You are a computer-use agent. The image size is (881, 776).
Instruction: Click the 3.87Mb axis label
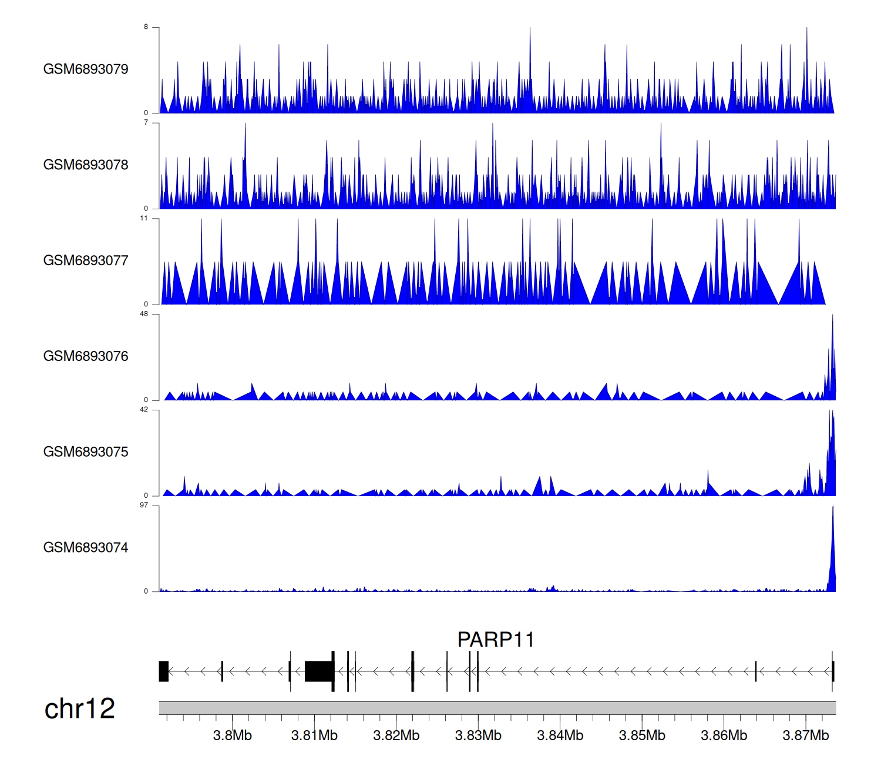tap(806, 735)
